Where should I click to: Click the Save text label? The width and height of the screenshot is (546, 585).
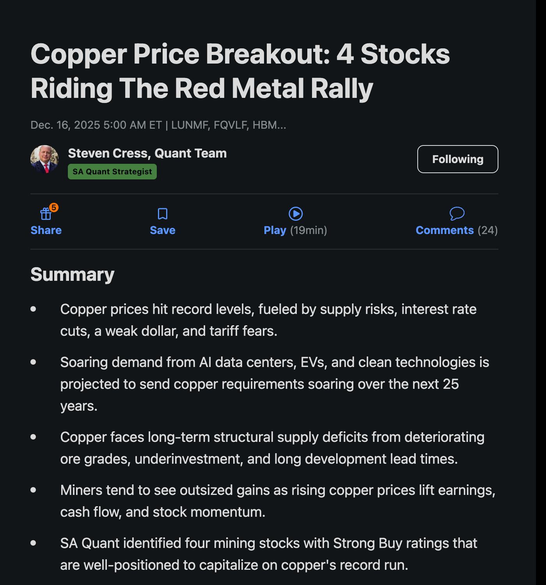pyautogui.click(x=162, y=230)
